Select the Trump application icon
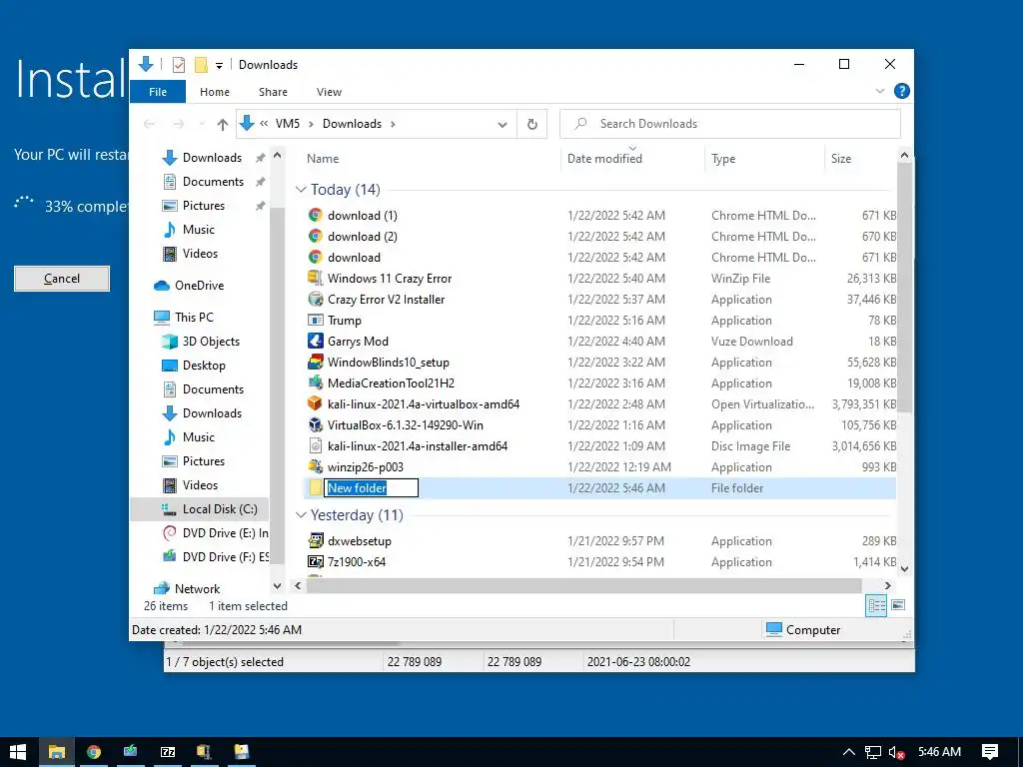1023x767 pixels. 315,321
